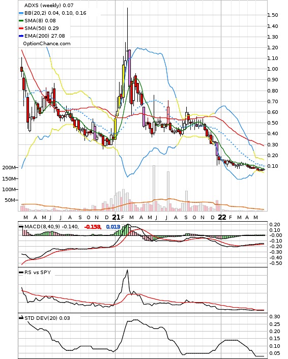Image resolution: width=288 pixels, height=359 pixels.
Task: Click the blue MACD histogram value 0.013
Action: [x=113, y=227]
